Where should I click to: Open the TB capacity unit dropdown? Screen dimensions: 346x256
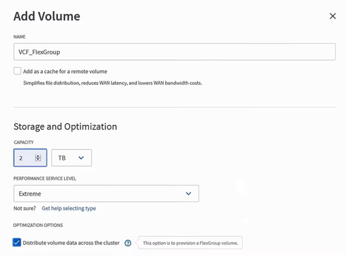click(x=71, y=158)
